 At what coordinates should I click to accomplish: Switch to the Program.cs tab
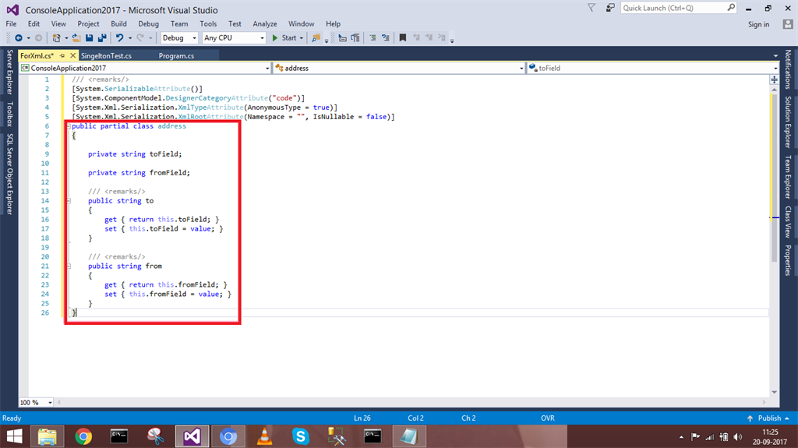176,55
